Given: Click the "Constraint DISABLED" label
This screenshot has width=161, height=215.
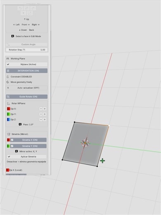Looking at the screenshot, I should pos(21,76).
